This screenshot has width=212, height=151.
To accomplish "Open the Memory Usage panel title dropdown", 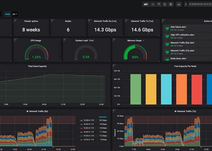I will (136, 41).
